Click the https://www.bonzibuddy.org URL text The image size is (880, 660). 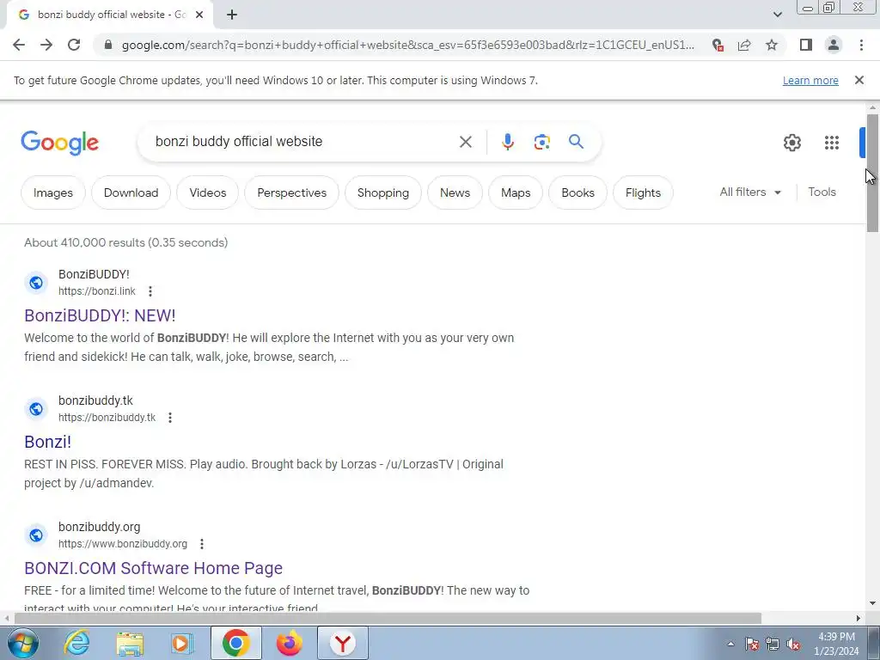(123, 544)
